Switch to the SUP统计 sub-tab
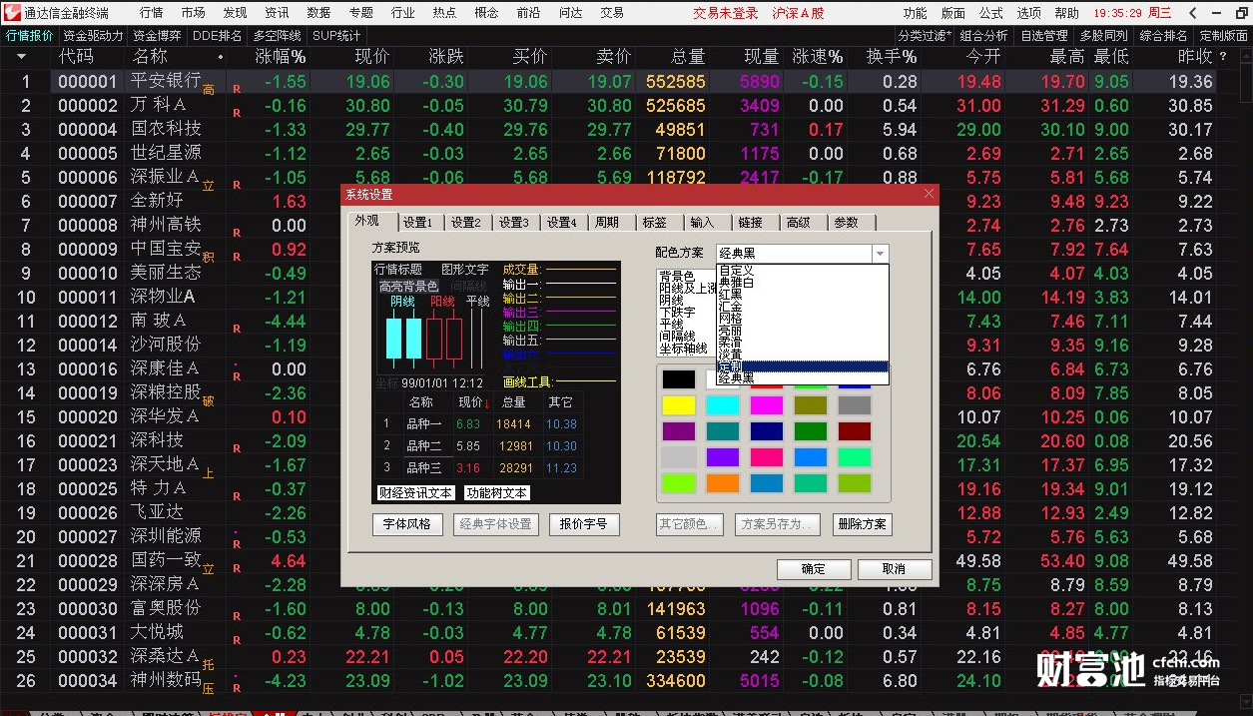 point(336,36)
